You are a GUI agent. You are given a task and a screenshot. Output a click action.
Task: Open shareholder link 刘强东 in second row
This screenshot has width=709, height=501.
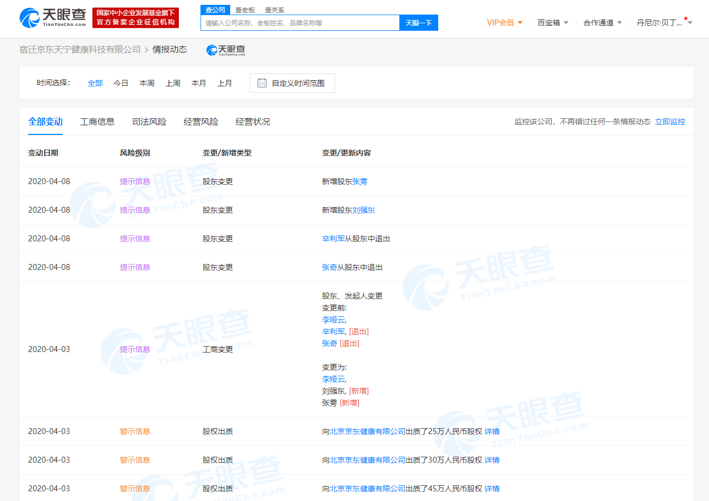pos(364,210)
